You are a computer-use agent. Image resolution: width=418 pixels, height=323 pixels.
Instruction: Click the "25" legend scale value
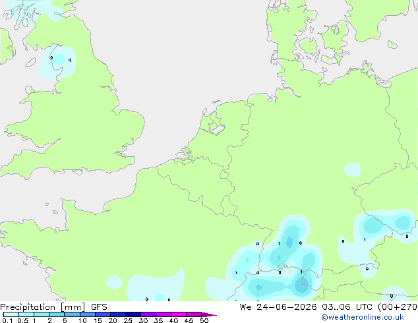(128, 320)
